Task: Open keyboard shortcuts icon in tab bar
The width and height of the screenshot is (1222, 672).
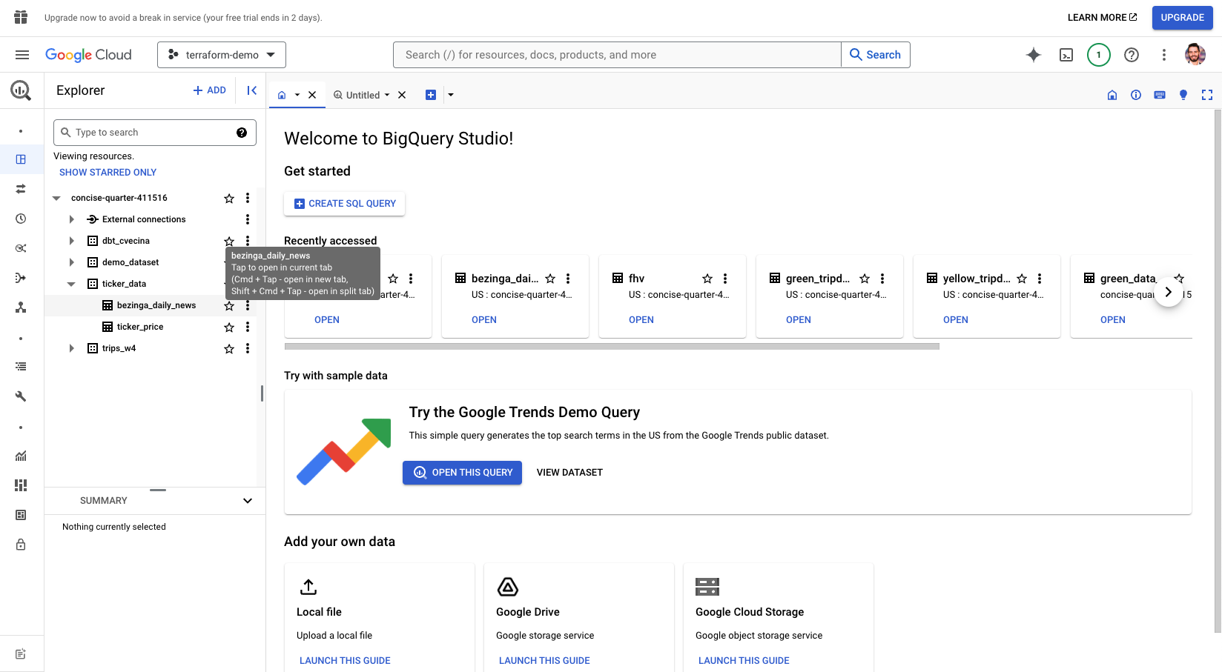Action: (1160, 95)
